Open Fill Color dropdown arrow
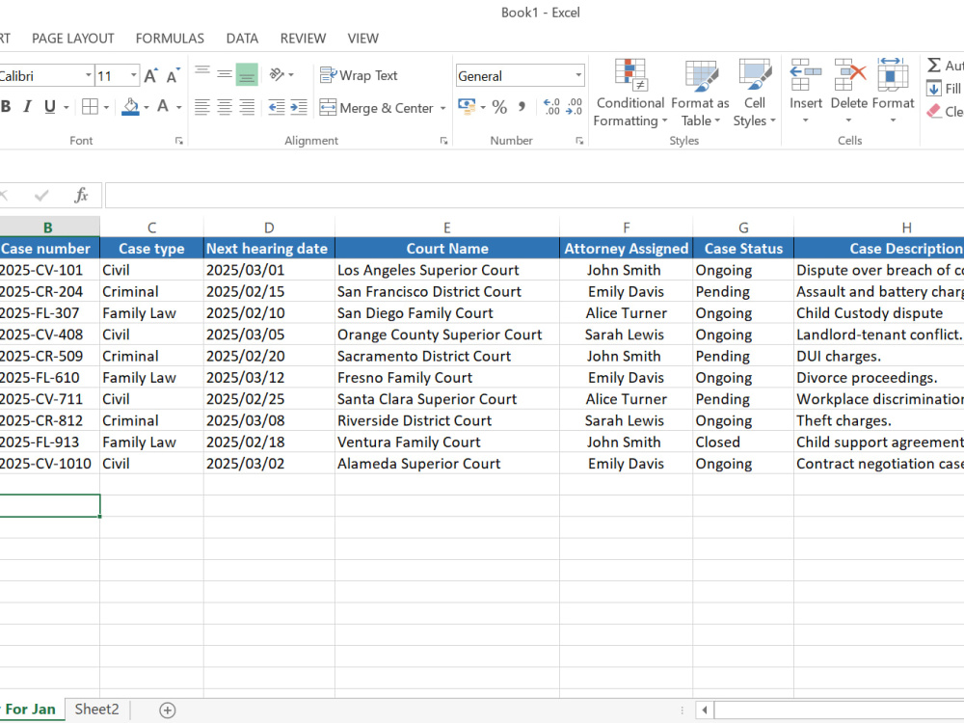Screen dimensions: 964x723 point(147,108)
